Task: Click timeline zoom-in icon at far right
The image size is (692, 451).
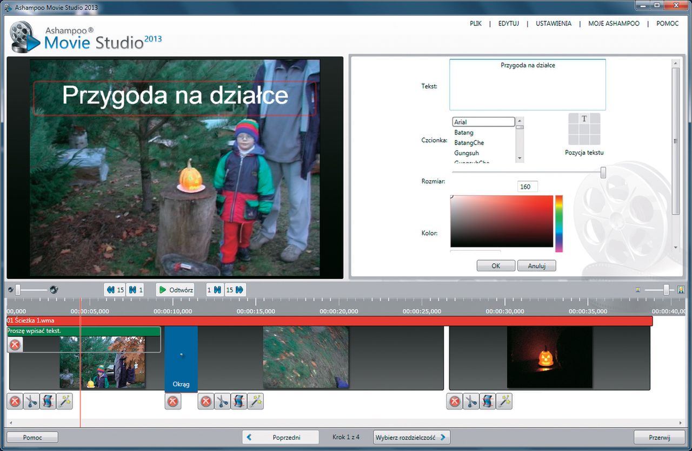Action: 681,290
